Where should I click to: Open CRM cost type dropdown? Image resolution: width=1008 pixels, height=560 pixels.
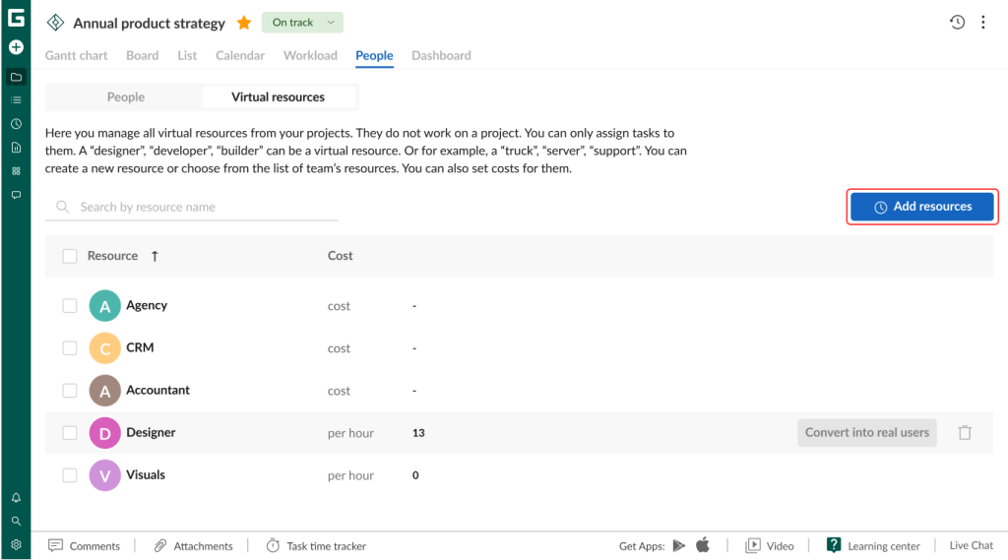pyautogui.click(x=339, y=348)
